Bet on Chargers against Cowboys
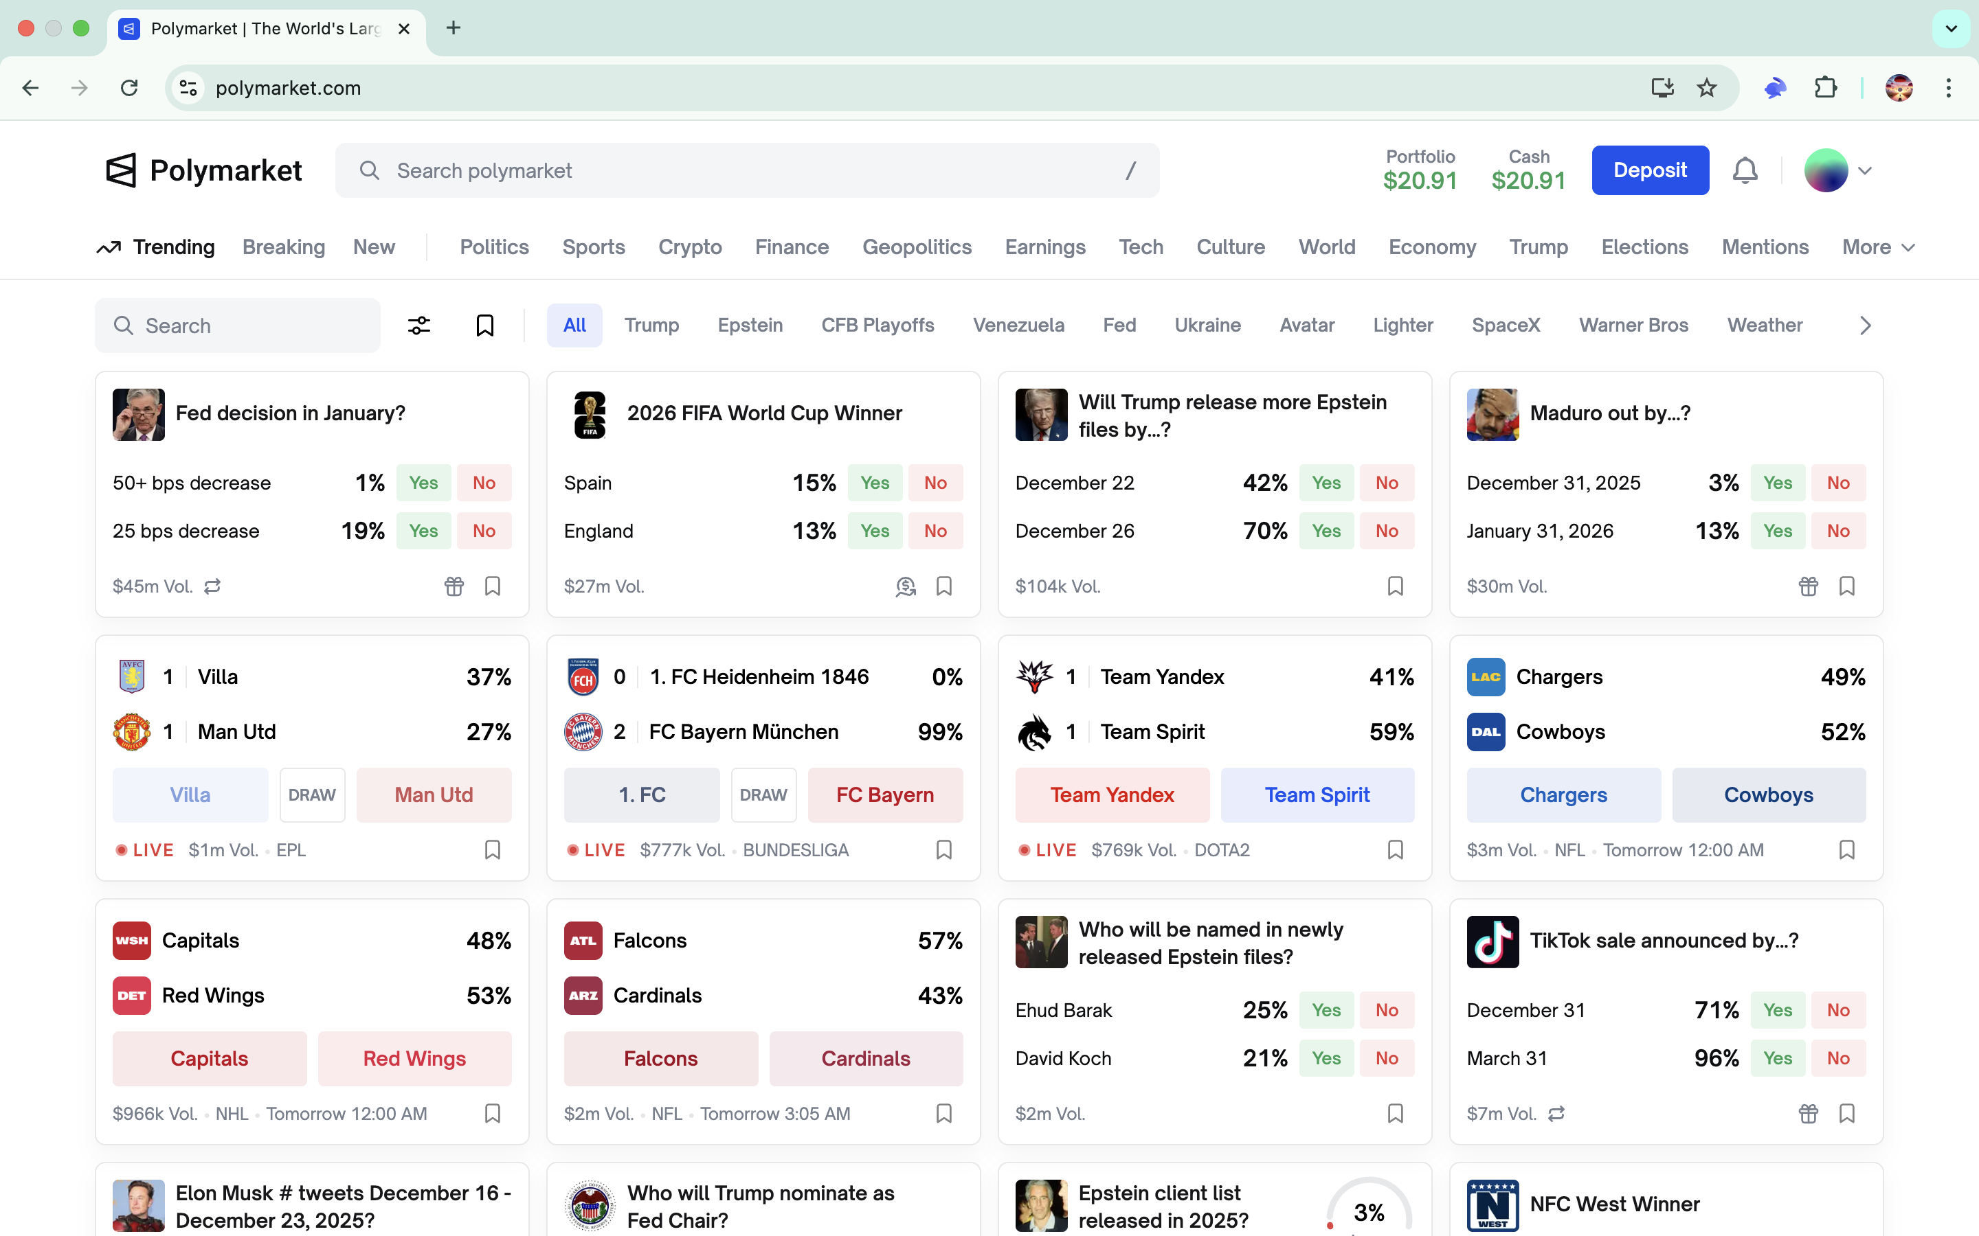Image resolution: width=1979 pixels, height=1236 pixels. click(1563, 794)
